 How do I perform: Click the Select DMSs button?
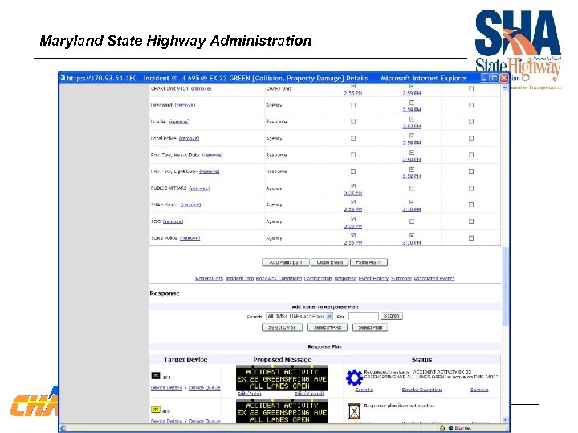(x=282, y=327)
